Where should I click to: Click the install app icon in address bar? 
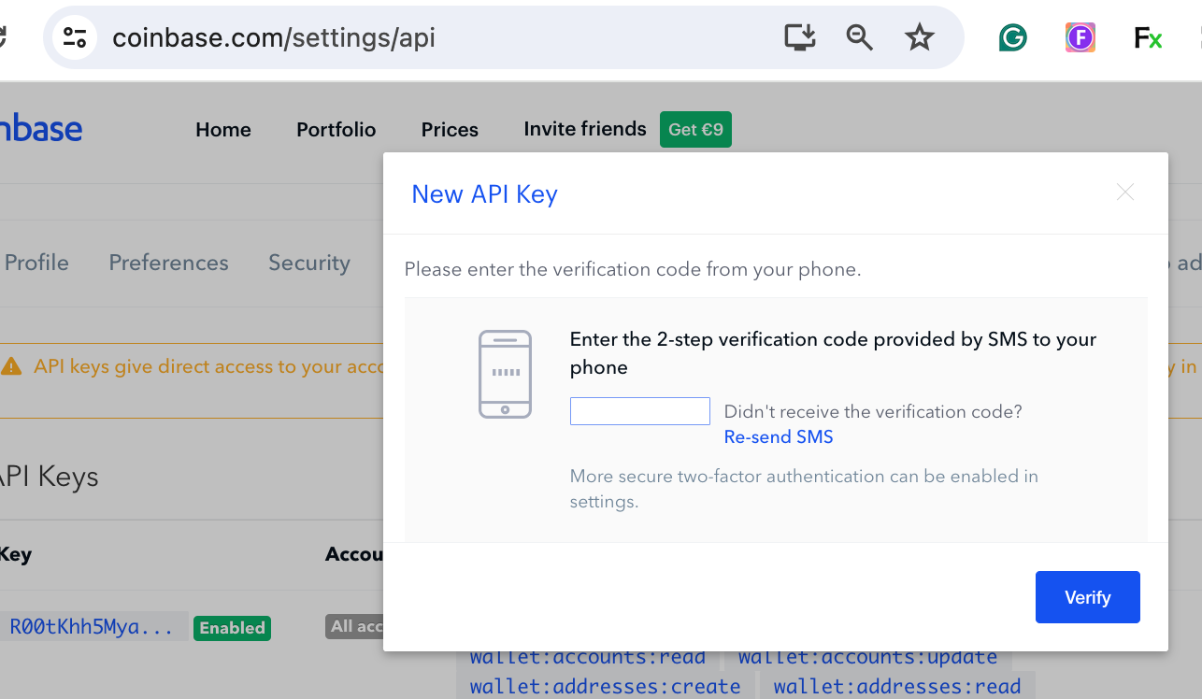click(x=800, y=37)
